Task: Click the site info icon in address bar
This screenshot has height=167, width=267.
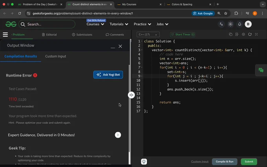Action: click(29, 13)
